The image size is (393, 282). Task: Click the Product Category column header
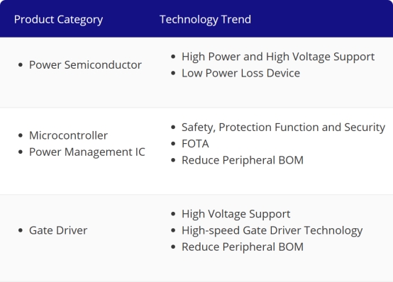pyautogui.click(x=58, y=20)
